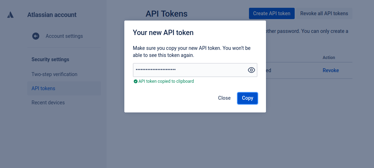Open Two-step verification settings
This screenshot has width=374, height=168.
(x=54, y=74)
